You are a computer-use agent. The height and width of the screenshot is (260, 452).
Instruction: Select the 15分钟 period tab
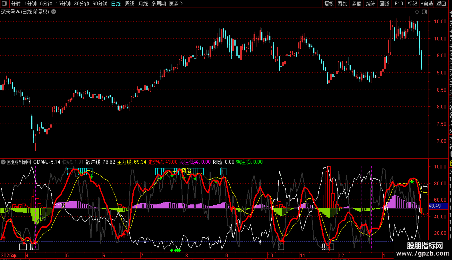[x=63, y=4]
